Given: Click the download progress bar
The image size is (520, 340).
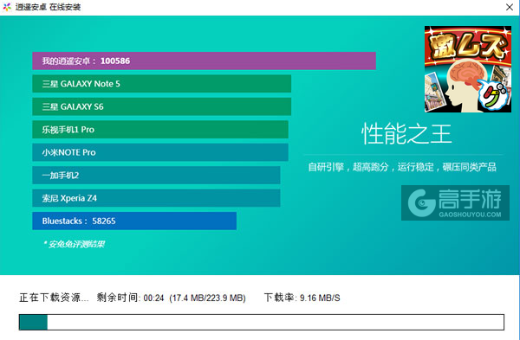Looking at the screenshot, I should [262, 322].
